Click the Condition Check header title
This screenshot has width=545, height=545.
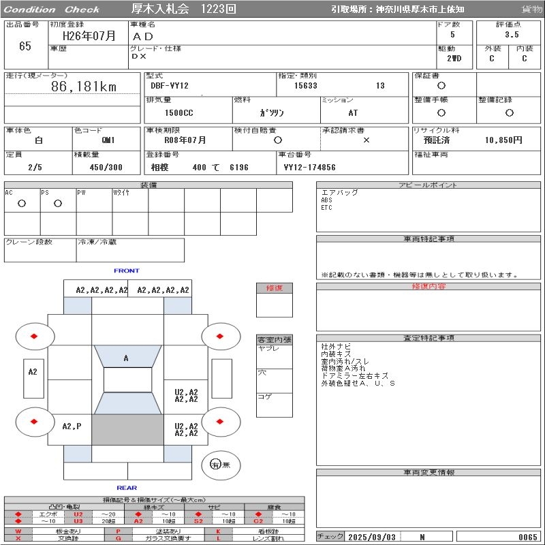52,10
